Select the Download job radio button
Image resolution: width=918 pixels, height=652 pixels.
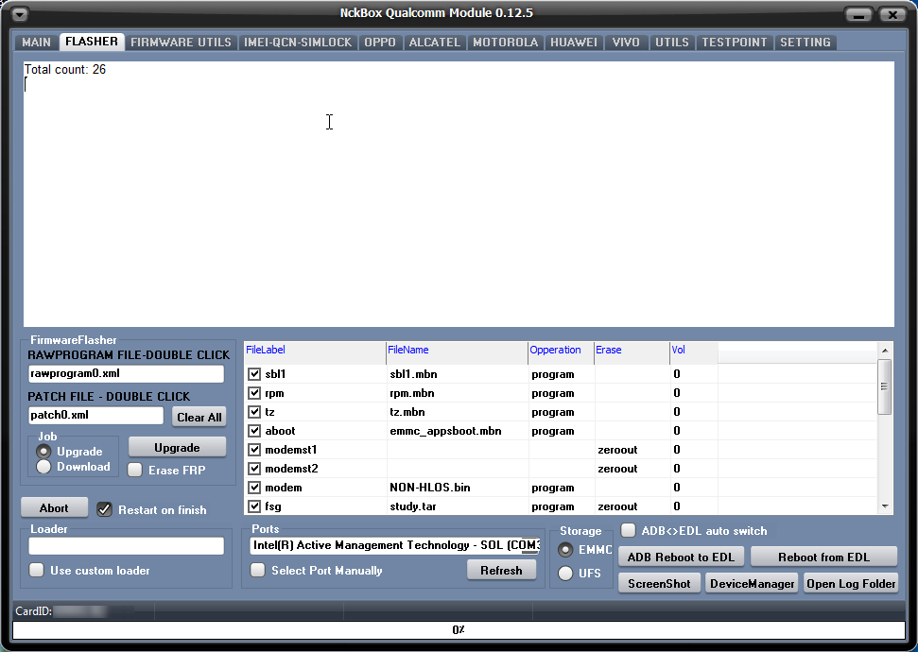pyautogui.click(x=43, y=467)
